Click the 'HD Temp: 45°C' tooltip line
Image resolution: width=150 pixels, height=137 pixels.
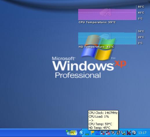(x=99, y=128)
